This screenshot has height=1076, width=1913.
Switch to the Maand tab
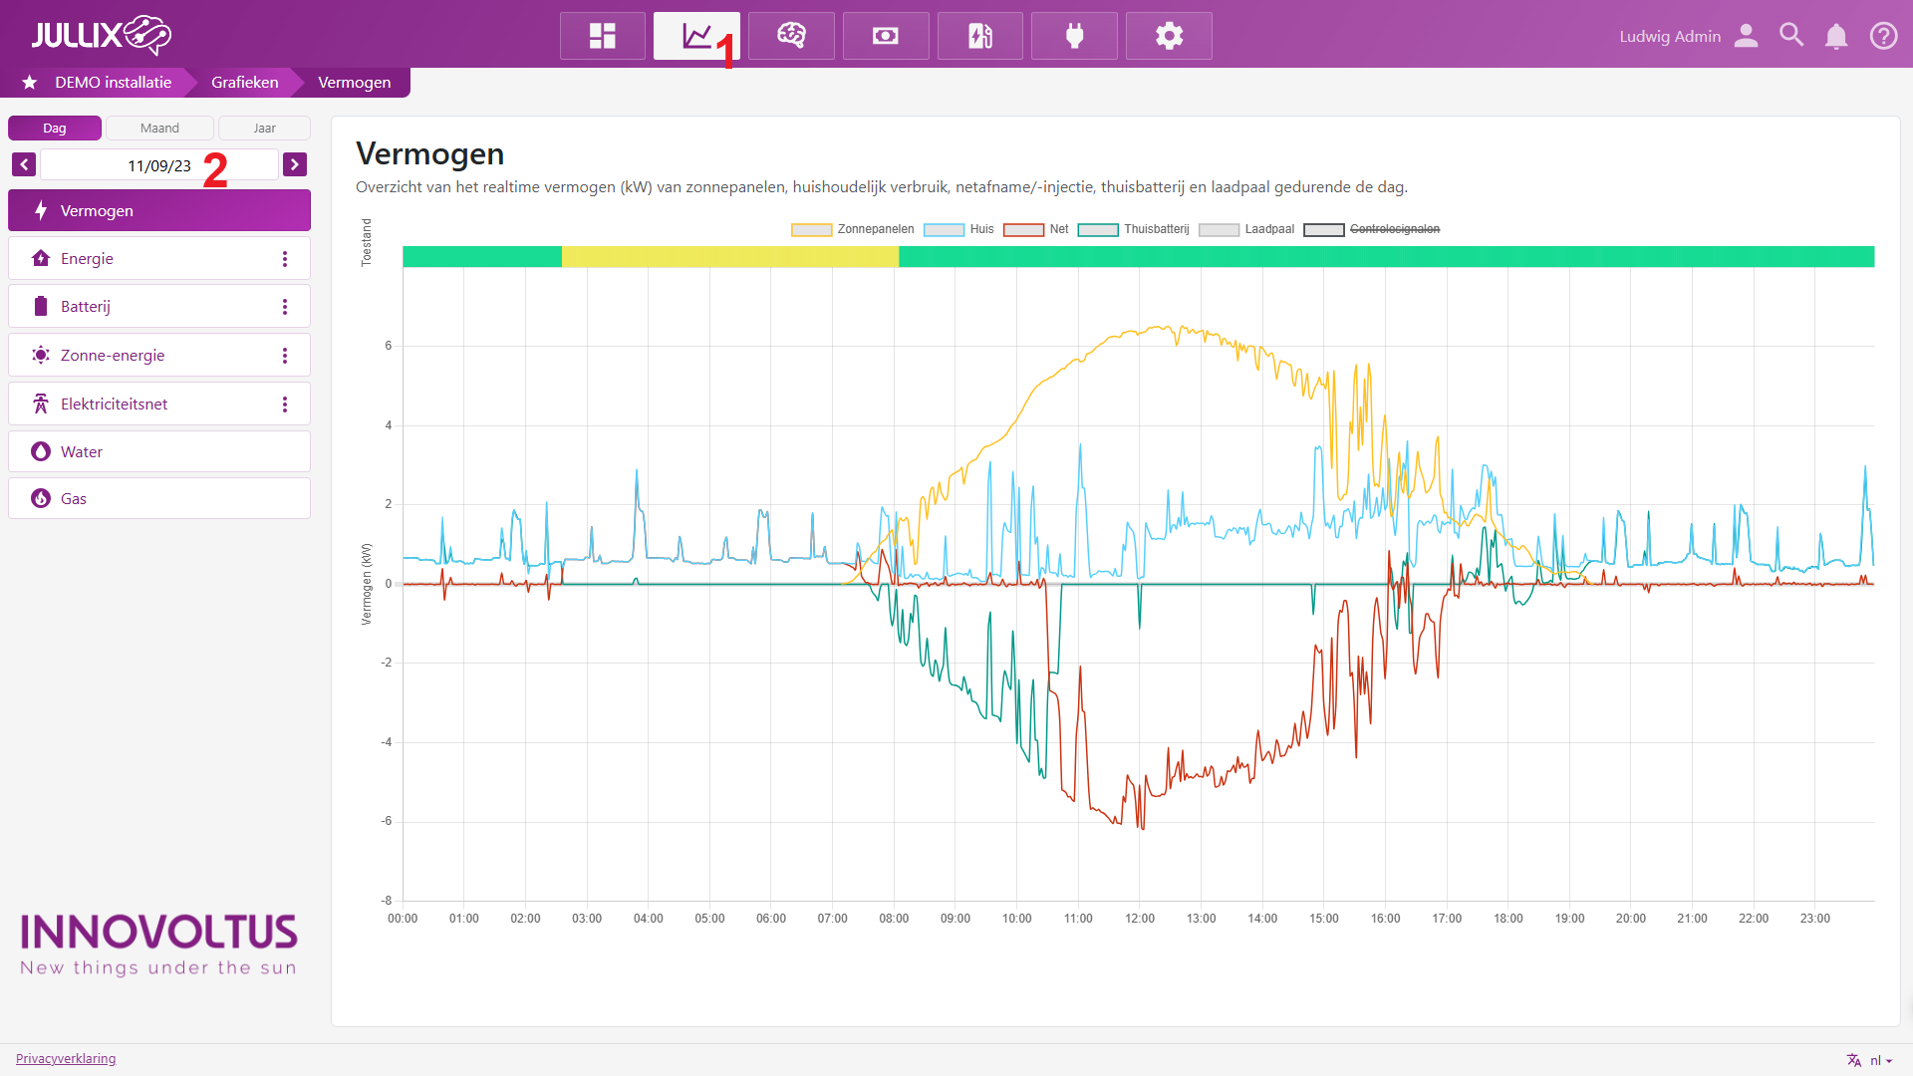(x=159, y=129)
